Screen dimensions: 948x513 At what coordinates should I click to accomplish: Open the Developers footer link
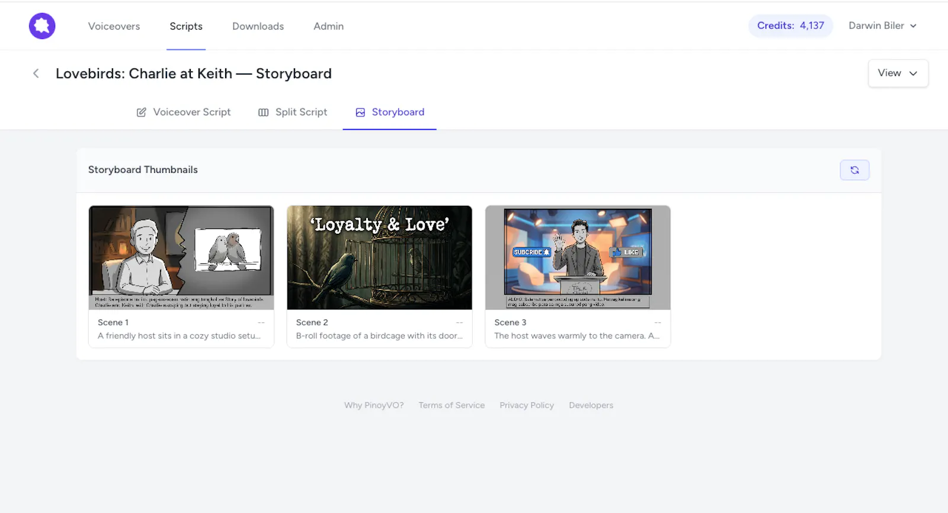pos(591,405)
